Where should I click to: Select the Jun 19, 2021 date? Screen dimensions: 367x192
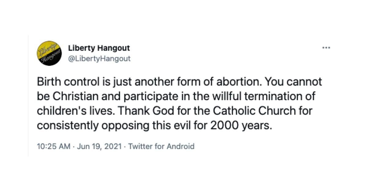coord(99,146)
